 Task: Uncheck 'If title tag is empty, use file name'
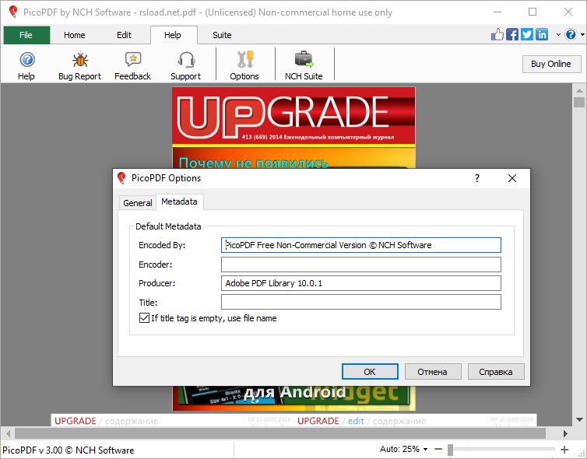(144, 318)
